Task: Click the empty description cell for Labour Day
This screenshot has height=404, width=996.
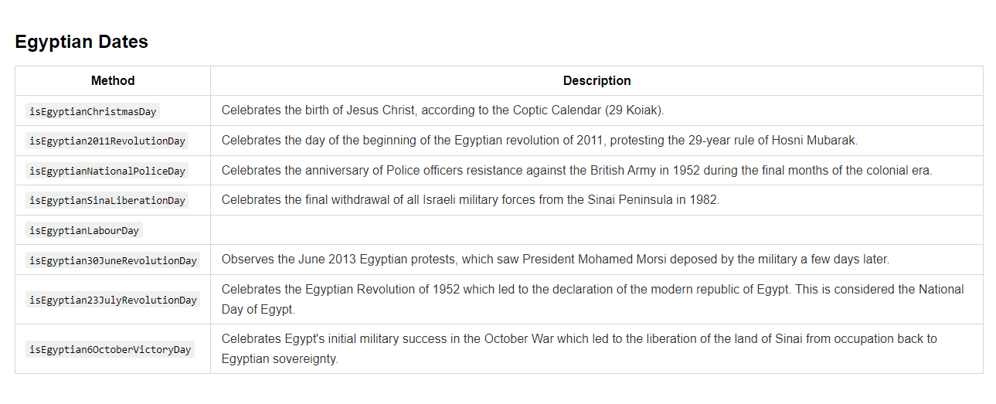Action: [597, 230]
